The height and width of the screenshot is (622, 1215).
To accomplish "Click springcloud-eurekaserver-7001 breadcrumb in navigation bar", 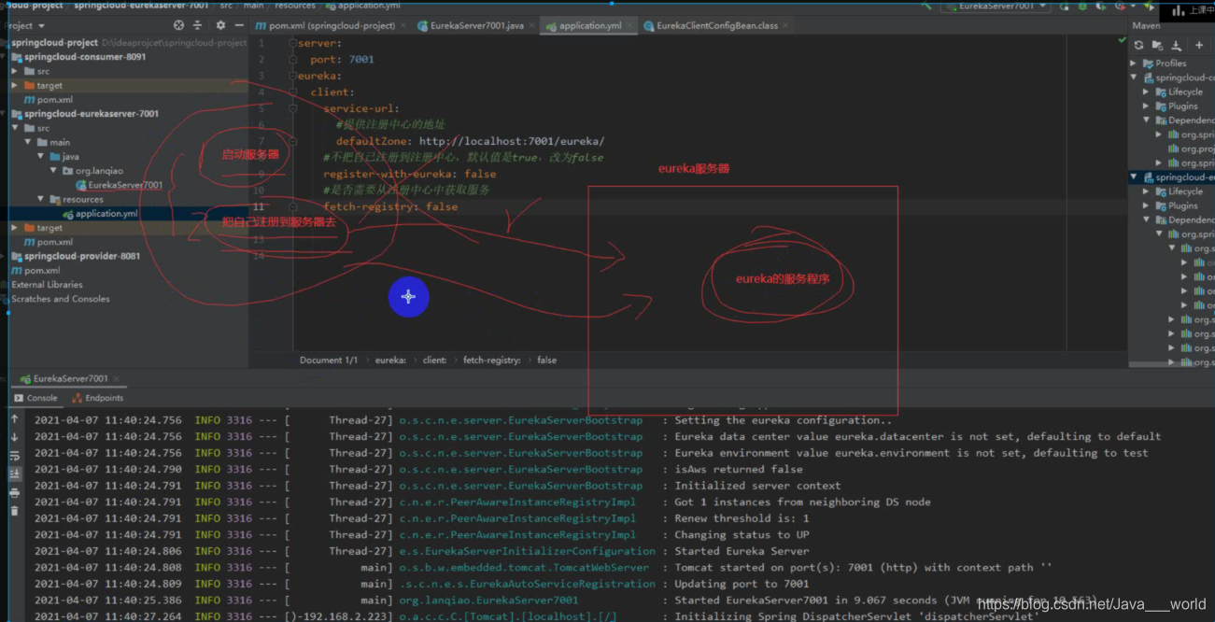I will (141, 6).
